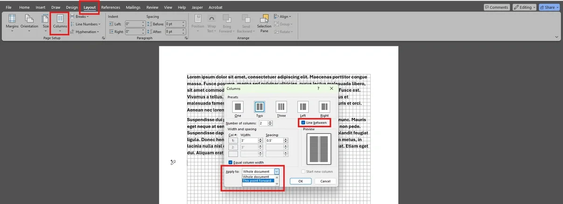Click the Columns icon in ribbon
563x204 pixels.
[60, 22]
